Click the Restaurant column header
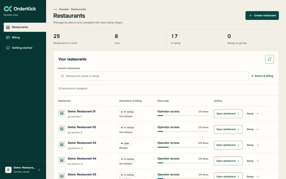 click(64, 101)
